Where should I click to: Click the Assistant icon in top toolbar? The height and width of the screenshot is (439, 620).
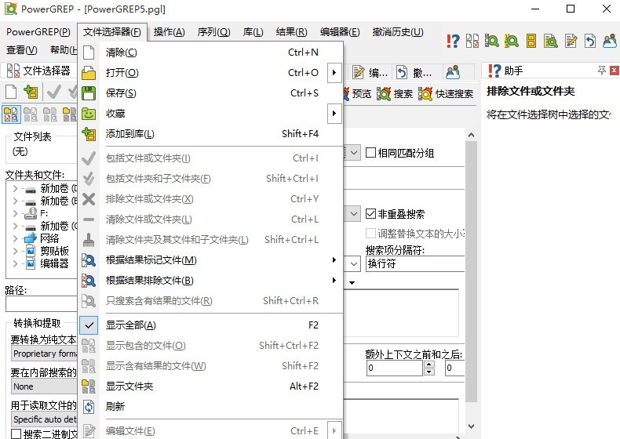pos(453,41)
